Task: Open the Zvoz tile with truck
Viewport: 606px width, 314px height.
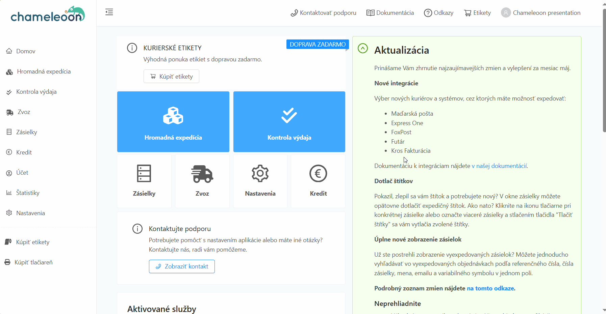Action: tap(202, 181)
